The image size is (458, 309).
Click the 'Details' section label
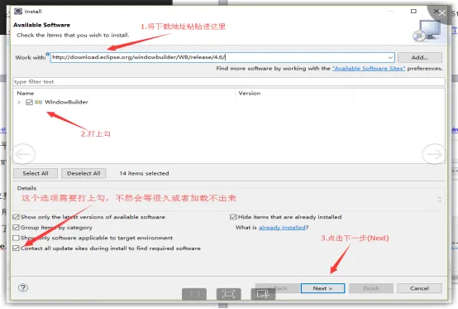tap(27, 188)
